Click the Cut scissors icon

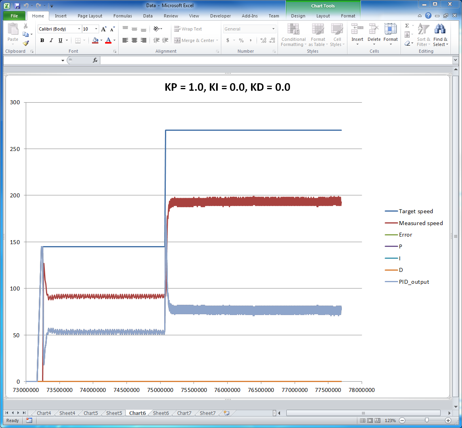pyautogui.click(x=26, y=26)
